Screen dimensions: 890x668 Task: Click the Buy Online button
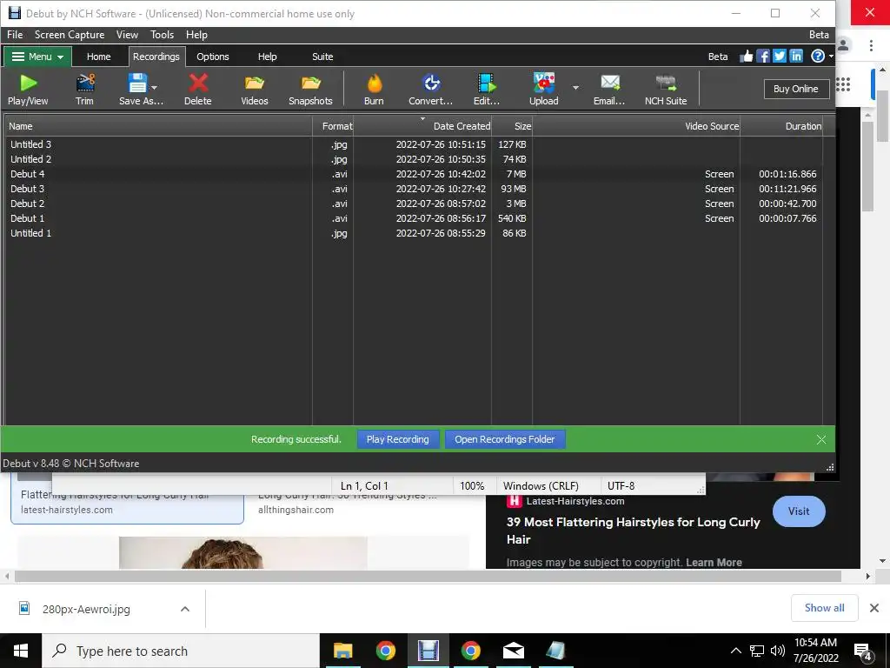point(796,89)
